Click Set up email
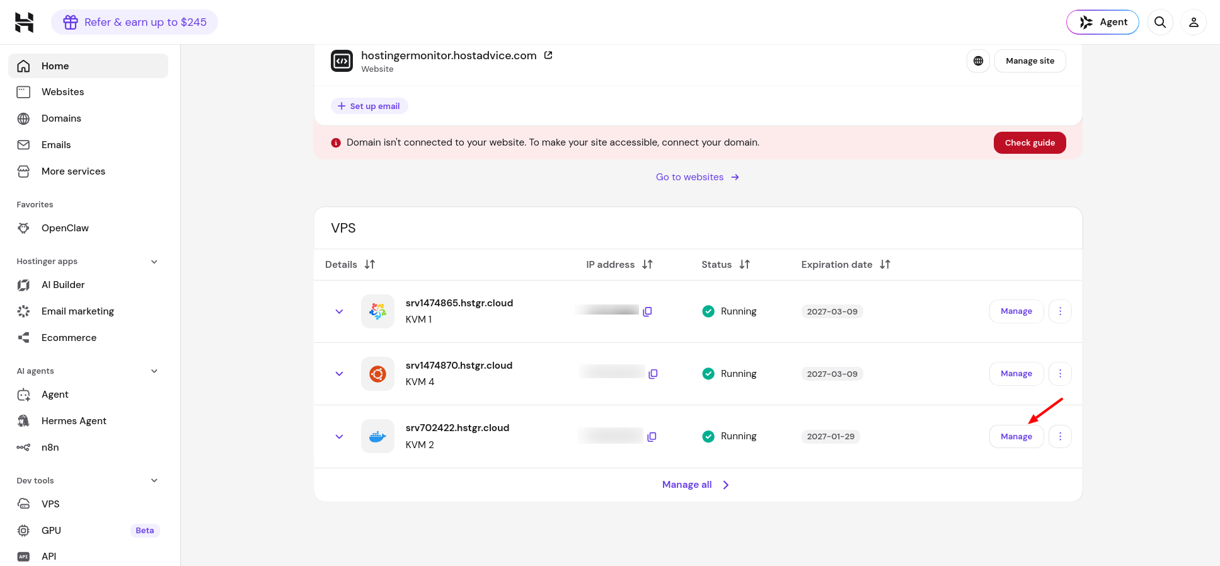 (x=369, y=106)
